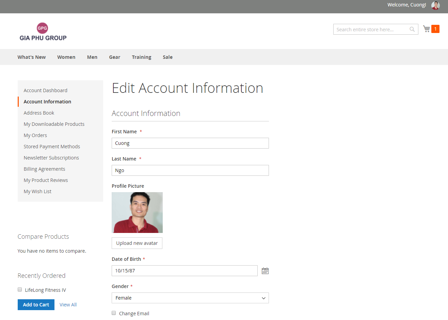This screenshot has width=448, height=320.
Task: Click the user avatar in top bar
Action: [x=435, y=5]
